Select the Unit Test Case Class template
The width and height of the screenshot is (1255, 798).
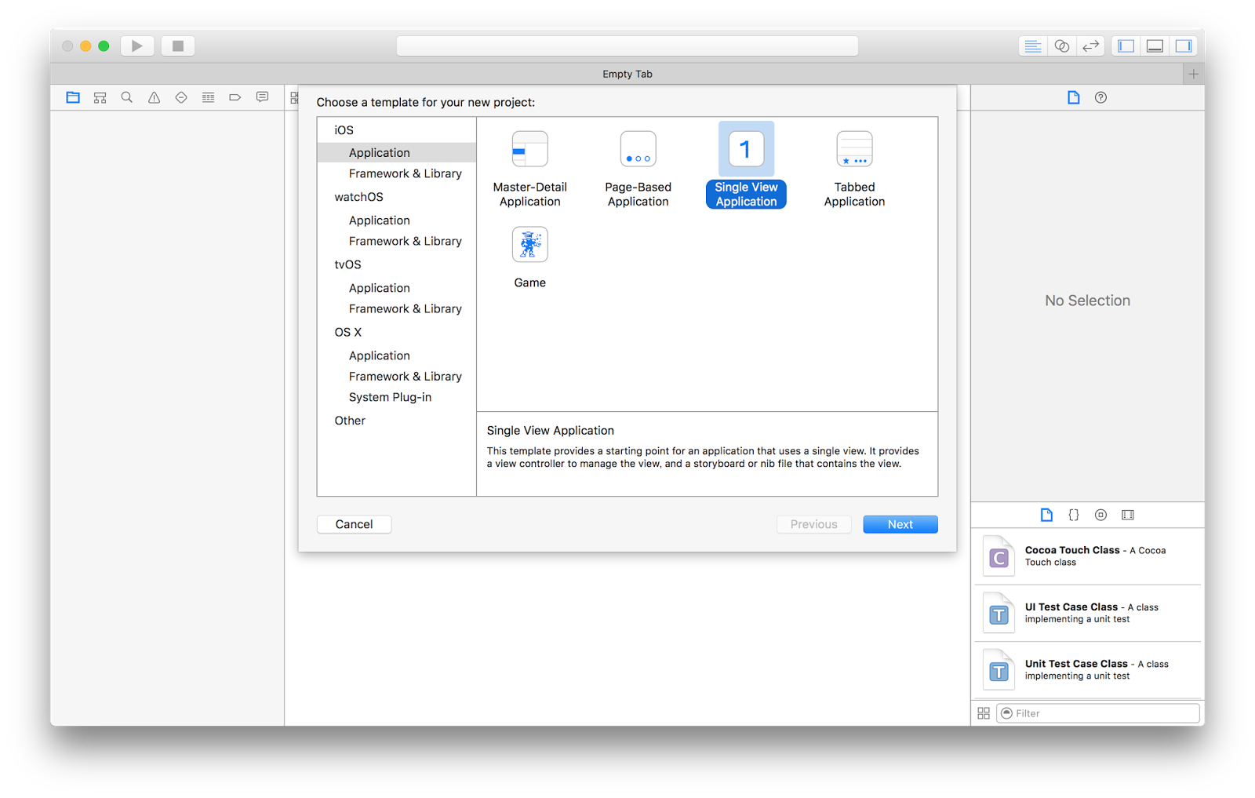point(1088,670)
